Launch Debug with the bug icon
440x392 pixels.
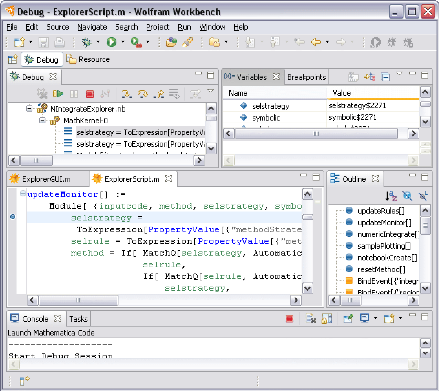click(87, 42)
